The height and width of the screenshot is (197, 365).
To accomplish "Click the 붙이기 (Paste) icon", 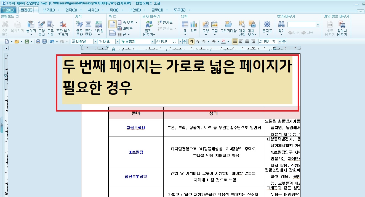I will coord(31,24).
